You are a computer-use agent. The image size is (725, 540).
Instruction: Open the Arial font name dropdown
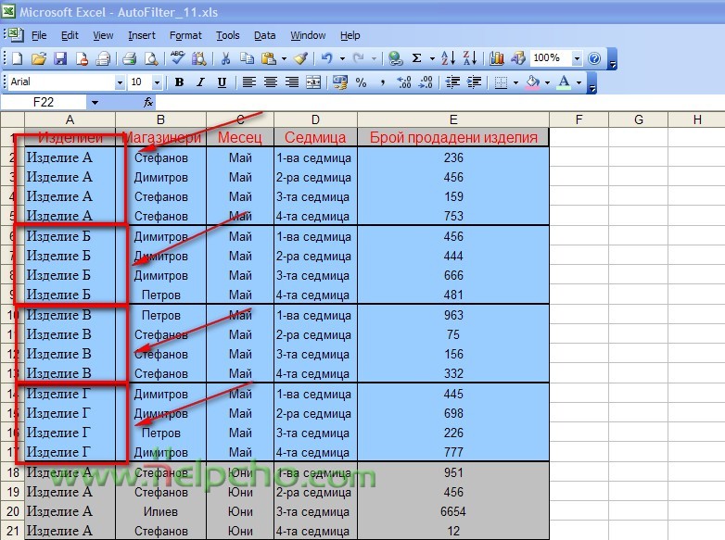[x=120, y=82]
